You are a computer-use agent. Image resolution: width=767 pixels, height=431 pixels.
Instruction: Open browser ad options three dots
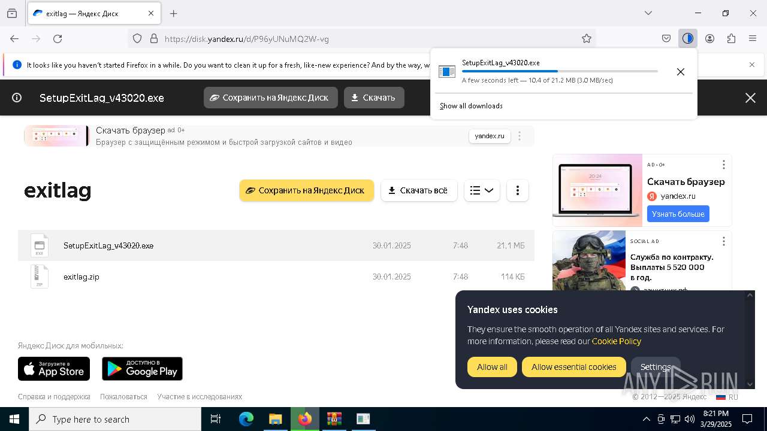pyautogui.click(x=724, y=165)
